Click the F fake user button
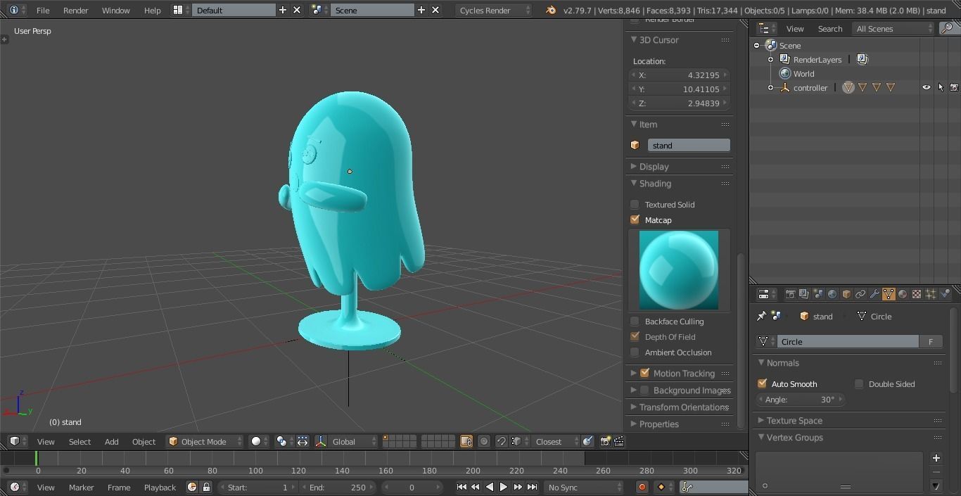Viewport: 961px width, 496px height. coord(931,342)
